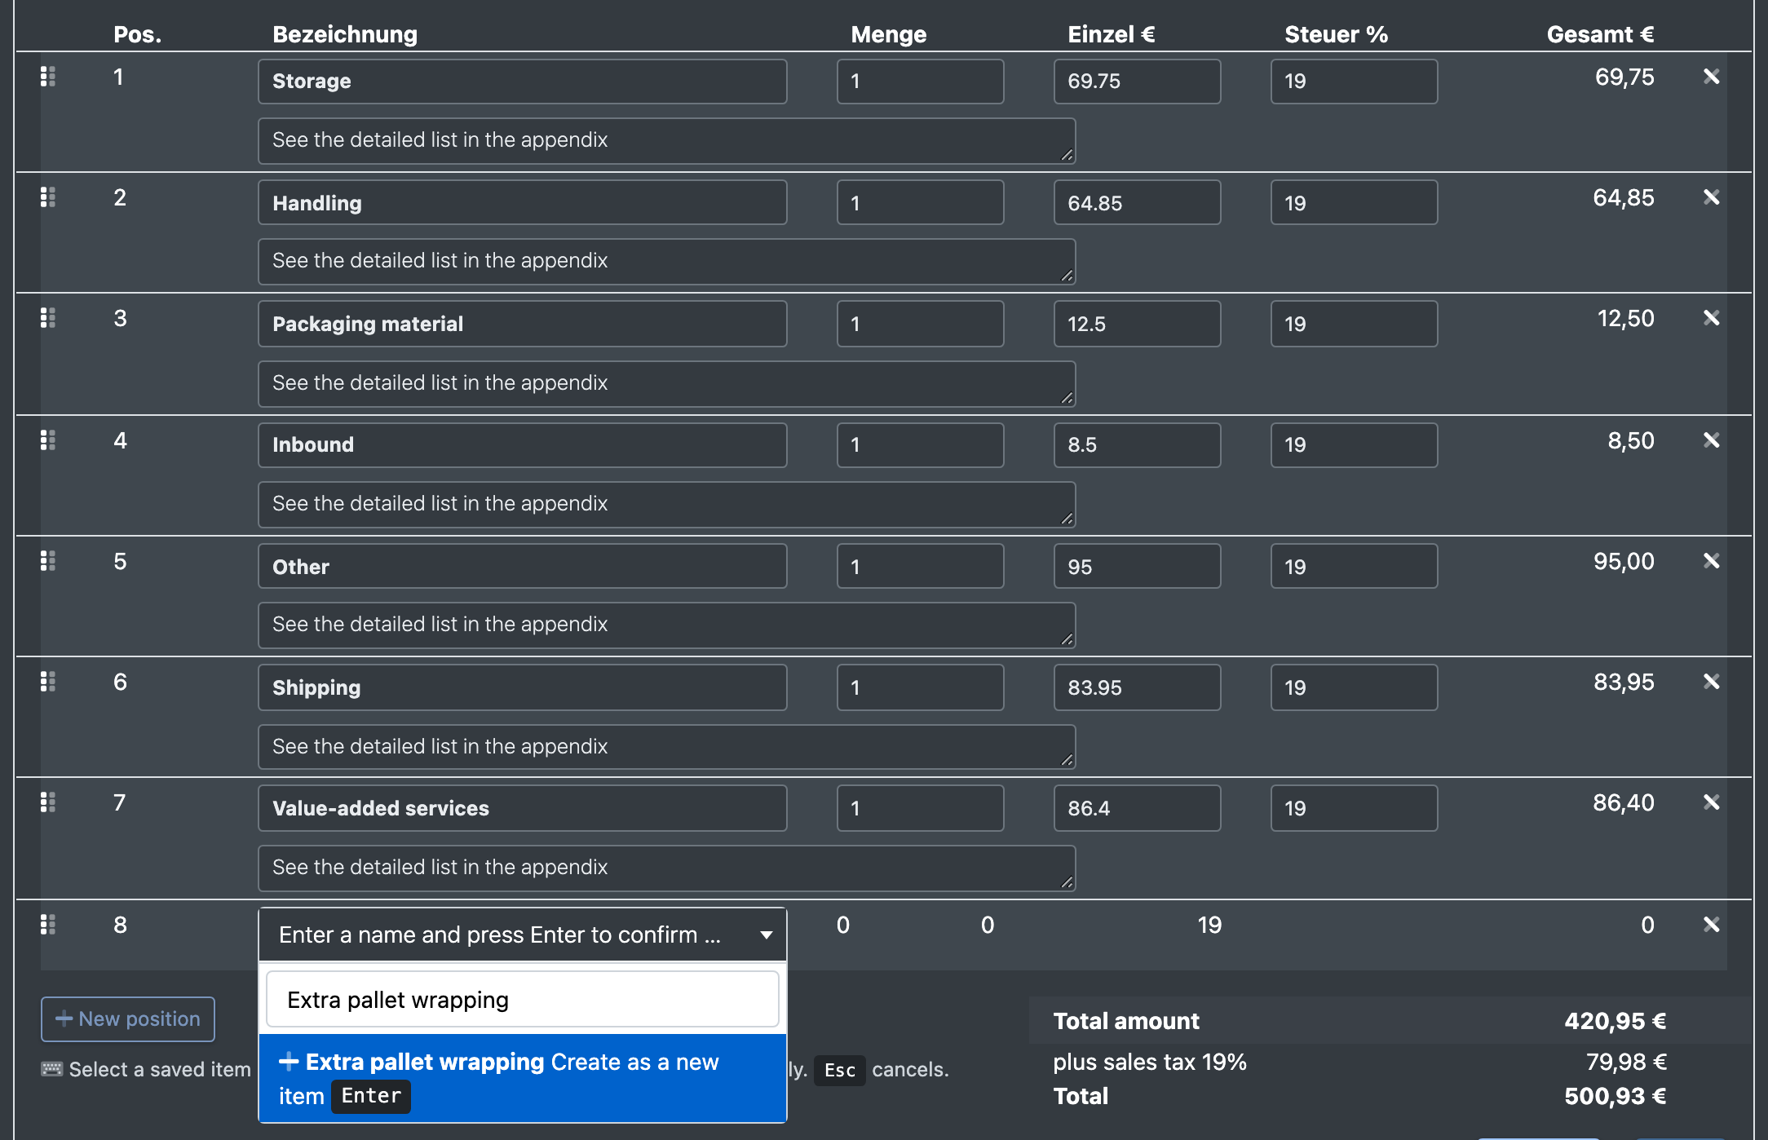Edit the Value-added services description text area
The width and height of the screenshot is (1768, 1140).
point(667,868)
